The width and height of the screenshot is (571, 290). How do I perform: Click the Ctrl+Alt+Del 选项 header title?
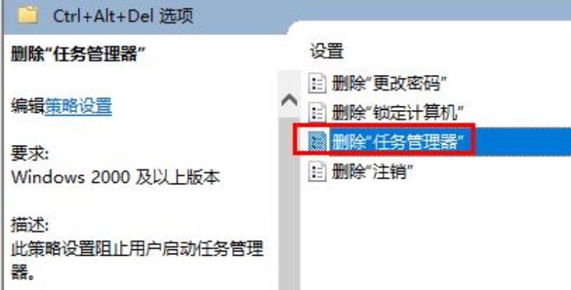coord(123,16)
